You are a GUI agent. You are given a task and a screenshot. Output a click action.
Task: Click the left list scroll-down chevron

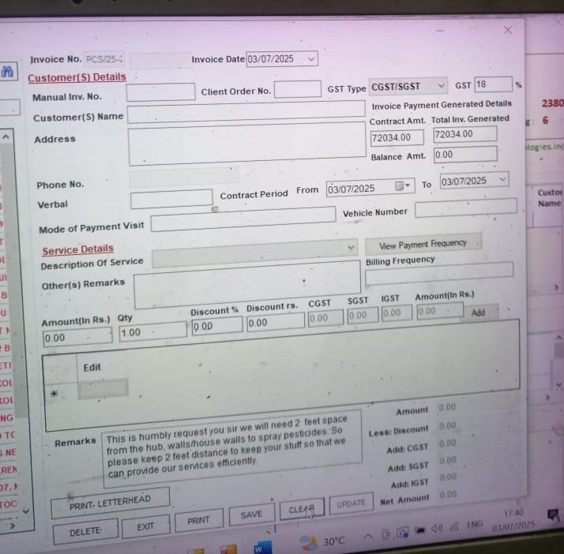pyautogui.click(x=25, y=511)
